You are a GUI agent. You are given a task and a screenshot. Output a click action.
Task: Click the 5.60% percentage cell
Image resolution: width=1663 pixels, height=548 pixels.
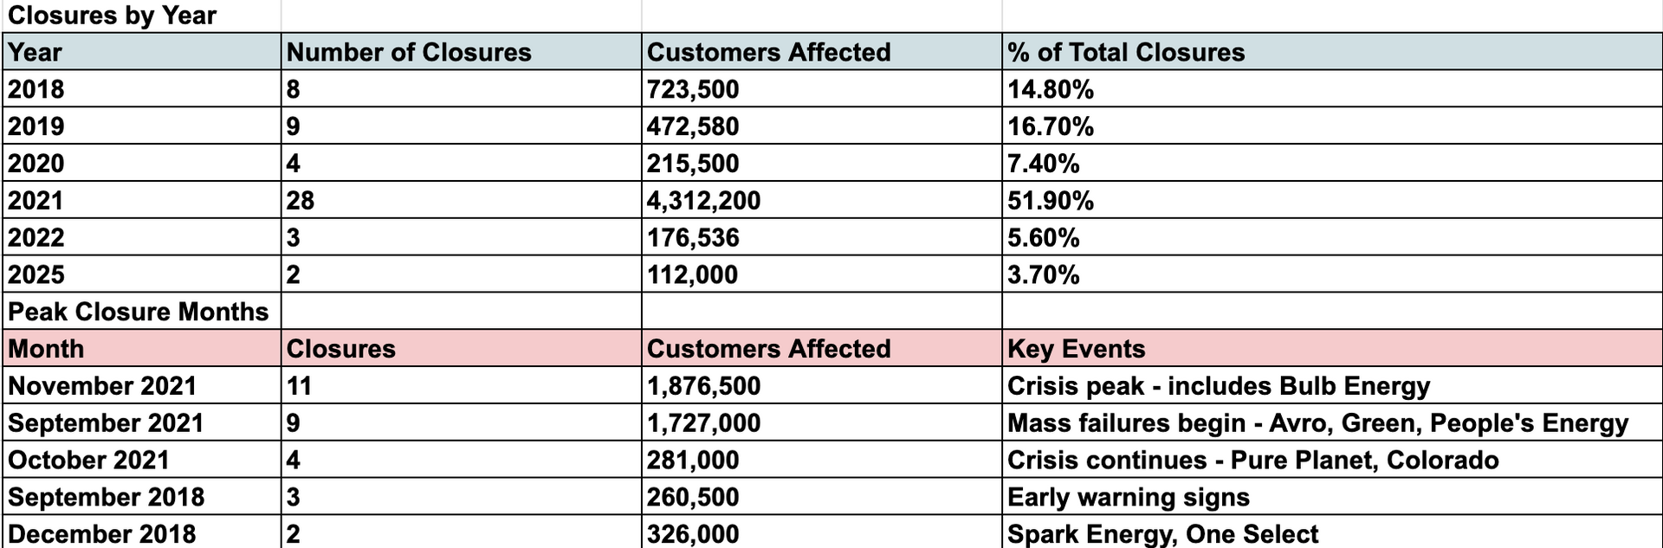[x=1043, y=238]
